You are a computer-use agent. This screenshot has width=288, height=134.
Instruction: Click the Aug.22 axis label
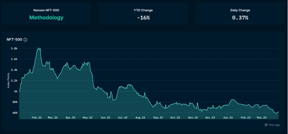pyautogui.click(x=140, y=118)
